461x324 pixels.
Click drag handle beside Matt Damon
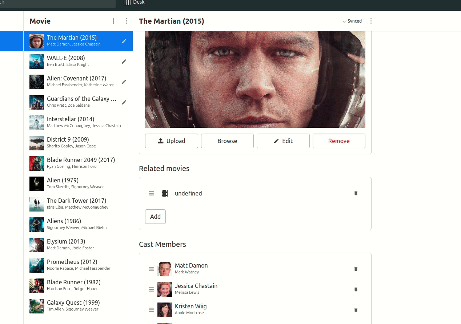[x=151, y=269]
